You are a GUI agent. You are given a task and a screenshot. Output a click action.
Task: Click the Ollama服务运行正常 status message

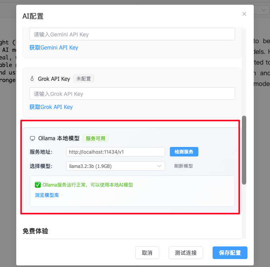[x=87, y=185]
